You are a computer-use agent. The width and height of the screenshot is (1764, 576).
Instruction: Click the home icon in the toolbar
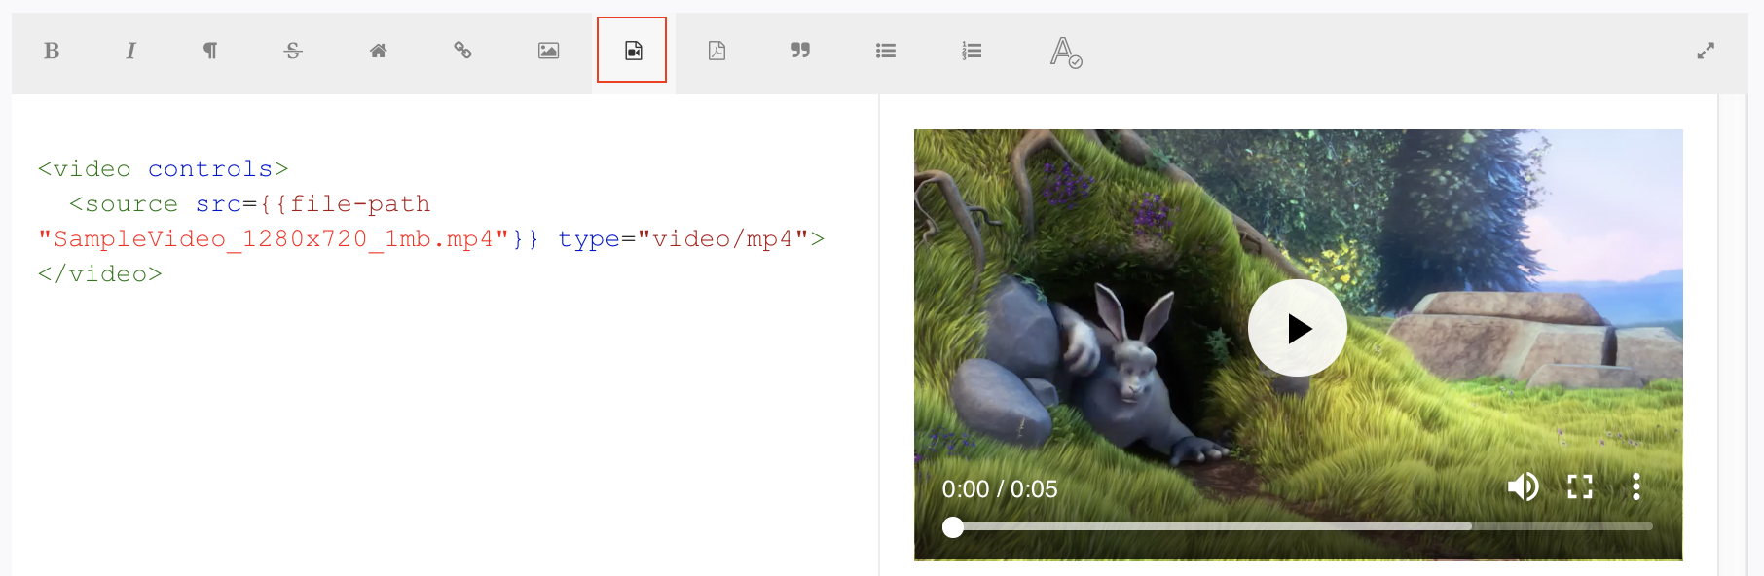point(378,51)
